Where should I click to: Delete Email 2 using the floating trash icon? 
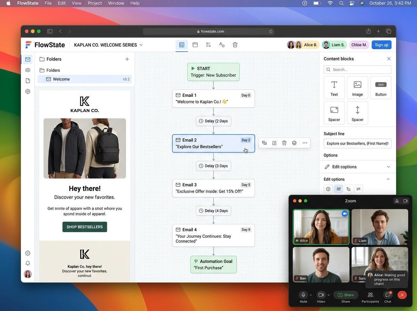click(284, 143)
